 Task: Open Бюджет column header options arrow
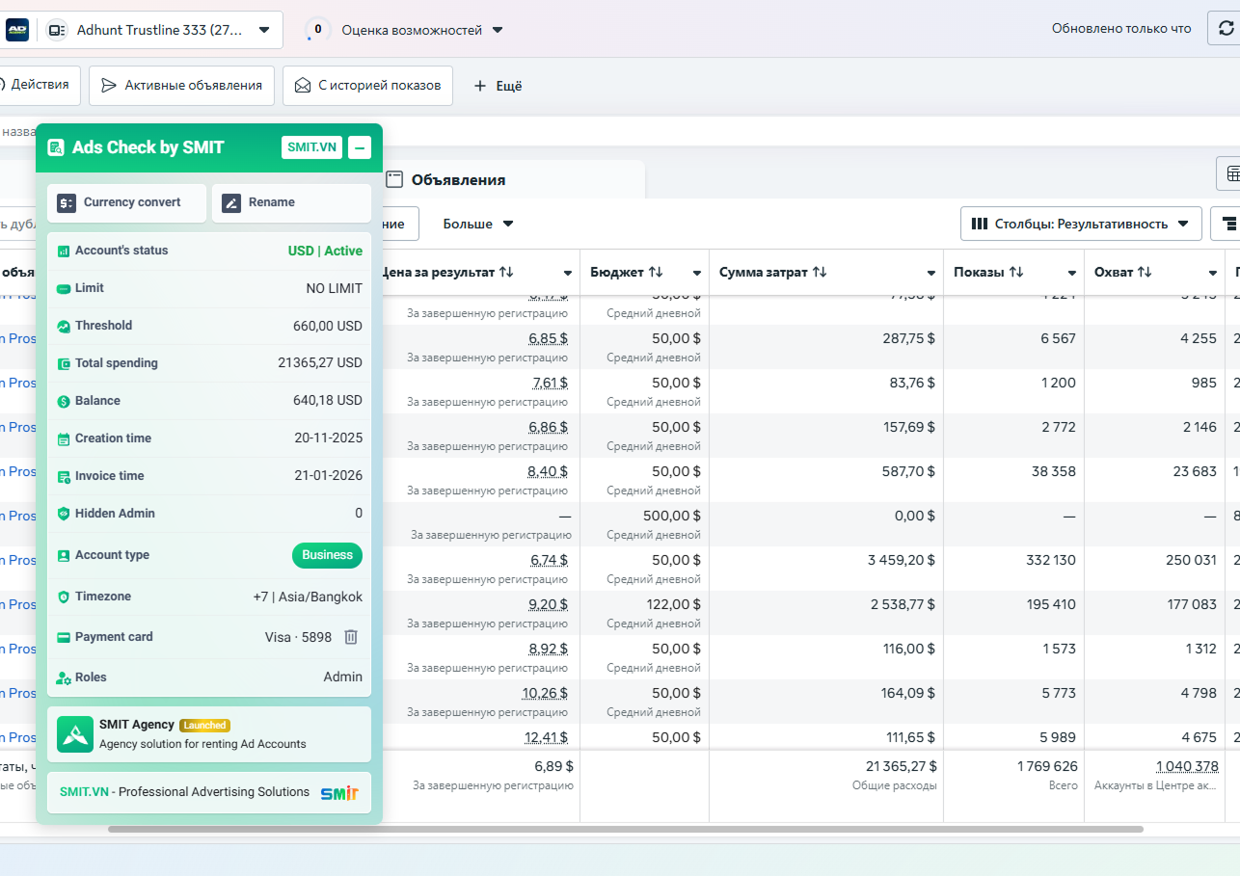point(697,274)
